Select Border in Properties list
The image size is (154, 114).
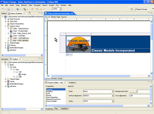click(x=49, y=95)
